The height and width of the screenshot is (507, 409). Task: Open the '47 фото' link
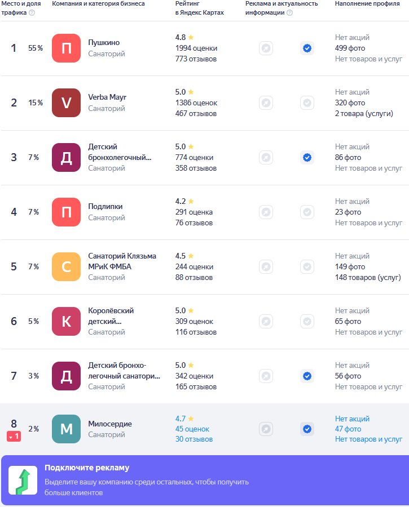click(x=348, y=429)
